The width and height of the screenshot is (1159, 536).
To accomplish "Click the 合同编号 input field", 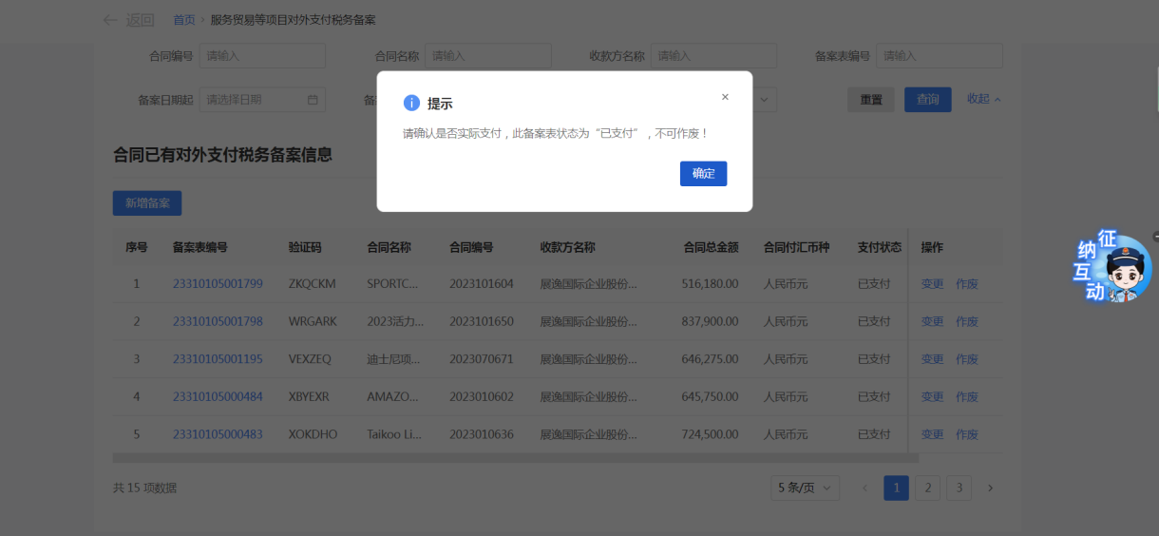I will 262,56.
